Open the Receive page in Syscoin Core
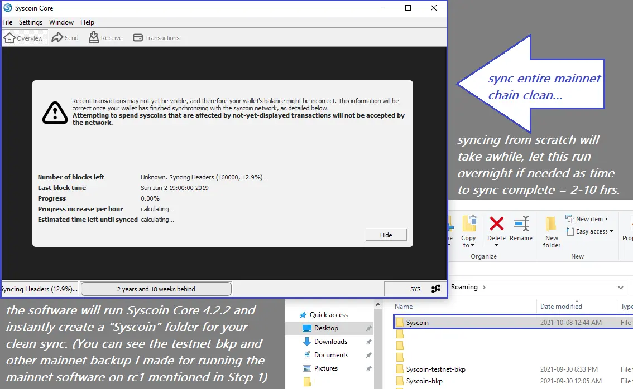The width and height of the screenshot is (633, 389). pyautogui.click(x=106, y=38)
